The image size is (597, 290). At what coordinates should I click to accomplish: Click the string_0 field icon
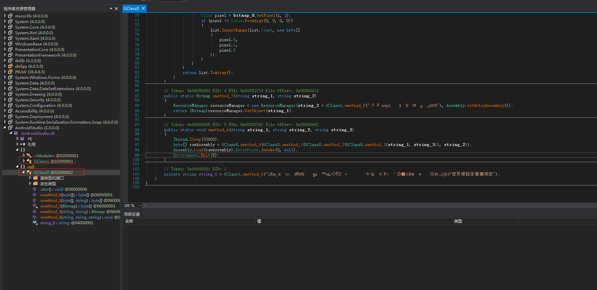coord(35,223)
